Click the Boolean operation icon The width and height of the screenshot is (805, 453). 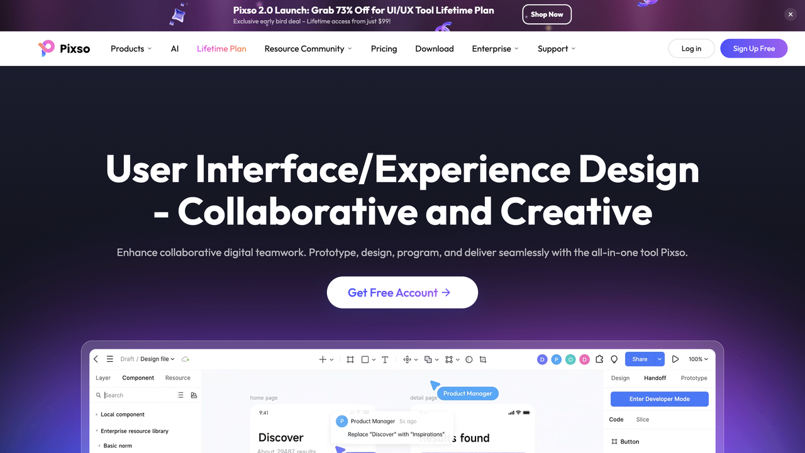click(x=428, y=359)
